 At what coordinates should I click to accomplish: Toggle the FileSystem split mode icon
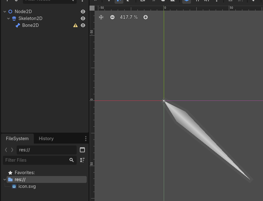tap(82, 150)
